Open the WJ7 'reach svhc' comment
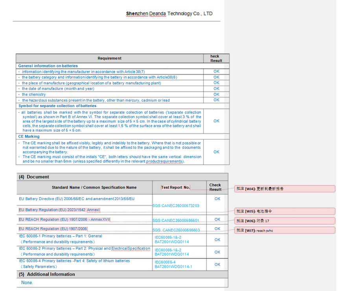This screenshot has height=291, width=338. pos(285,230)
